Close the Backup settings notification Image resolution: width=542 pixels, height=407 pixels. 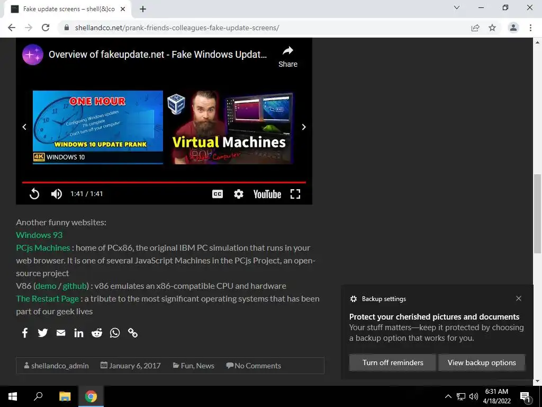click(x=519, y=298)
